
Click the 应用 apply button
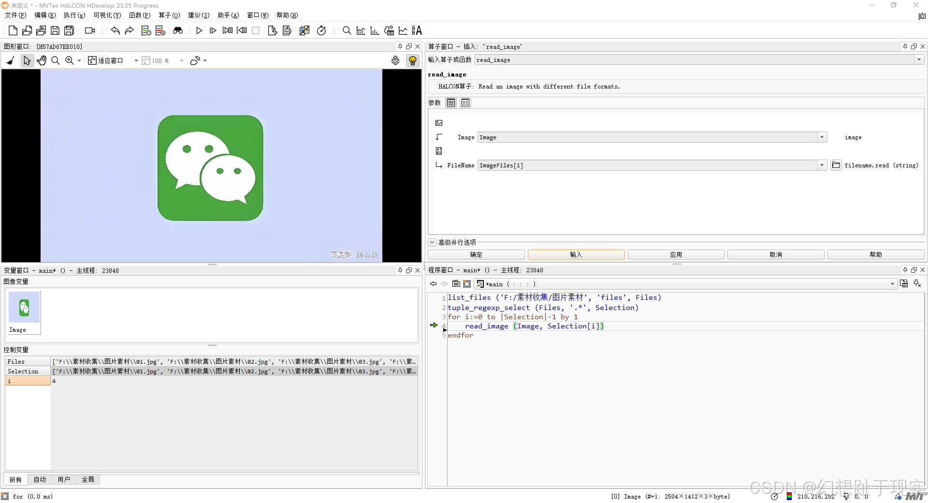coord(676,255)
